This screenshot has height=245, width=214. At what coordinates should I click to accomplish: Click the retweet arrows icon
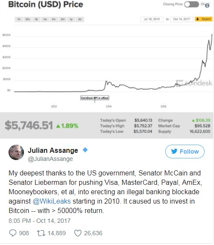(41, 233)
